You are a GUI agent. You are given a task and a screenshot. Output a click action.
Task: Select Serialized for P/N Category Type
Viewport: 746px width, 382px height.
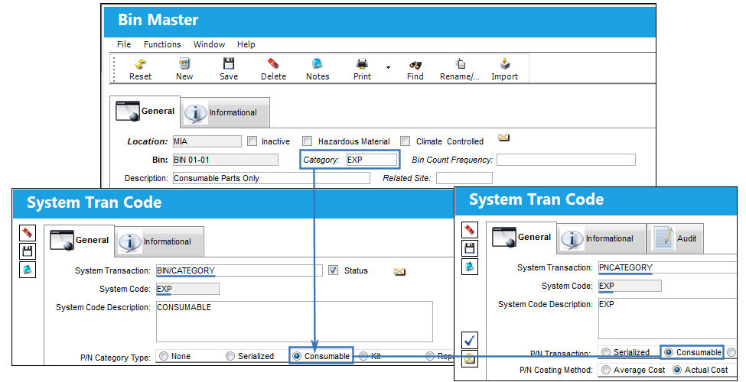[x=231, y=356]
